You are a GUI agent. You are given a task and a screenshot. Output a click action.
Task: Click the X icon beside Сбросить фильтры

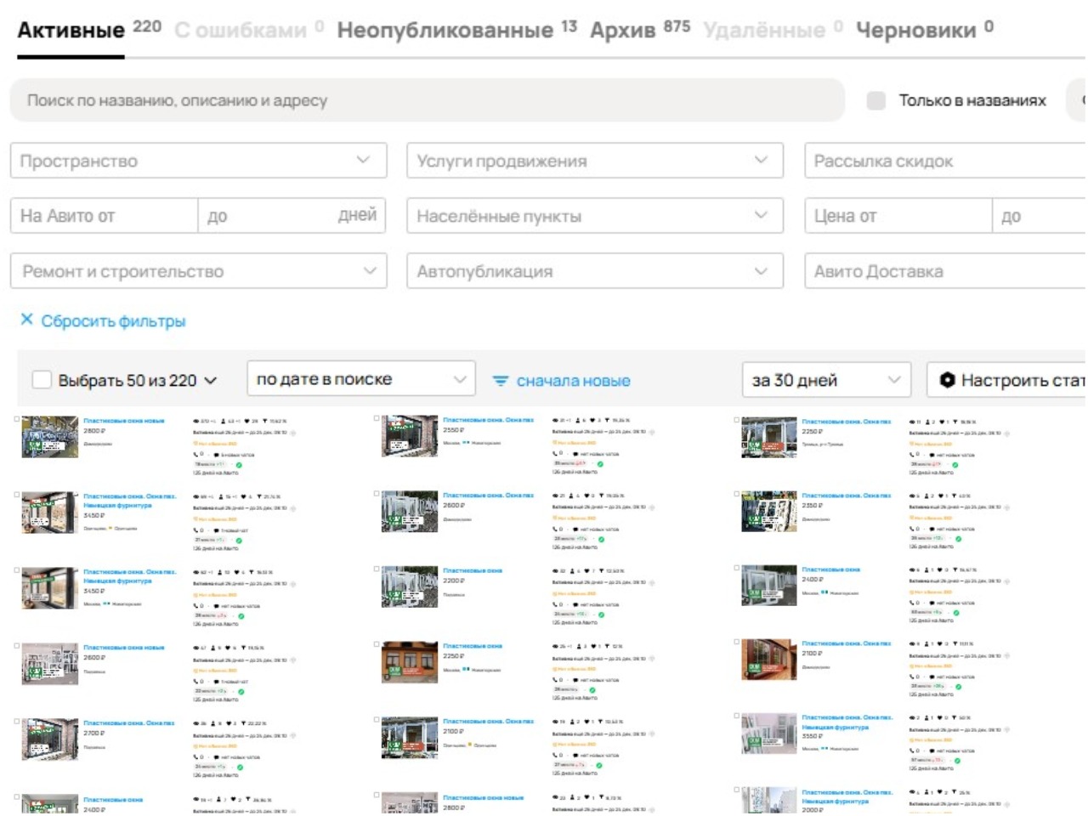26,320
